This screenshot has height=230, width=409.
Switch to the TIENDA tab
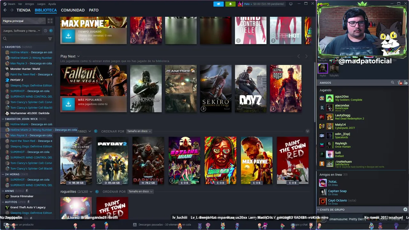click(24, 10)
